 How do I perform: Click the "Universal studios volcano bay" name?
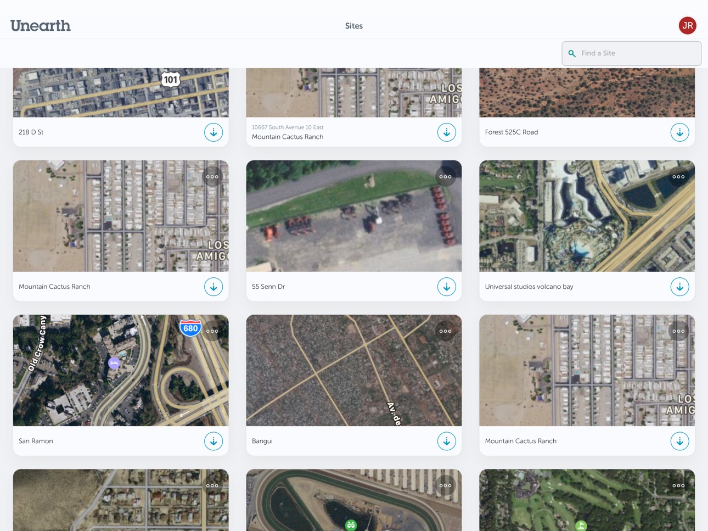tap(529, 287)
